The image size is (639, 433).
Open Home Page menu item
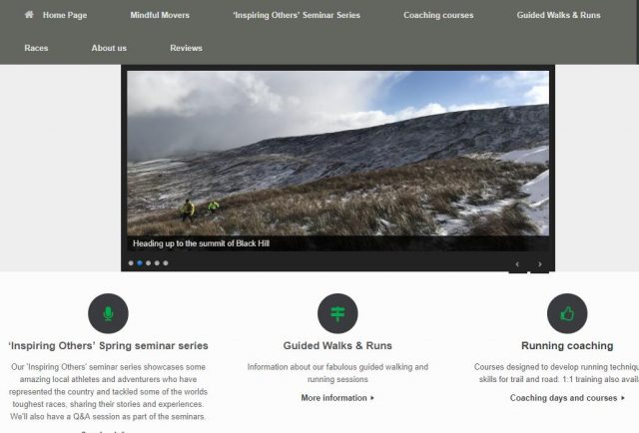coord(65,15)
